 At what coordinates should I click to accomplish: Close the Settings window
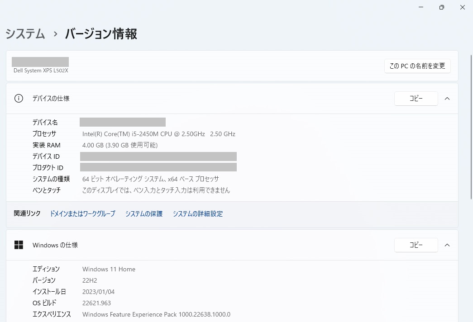463,7
